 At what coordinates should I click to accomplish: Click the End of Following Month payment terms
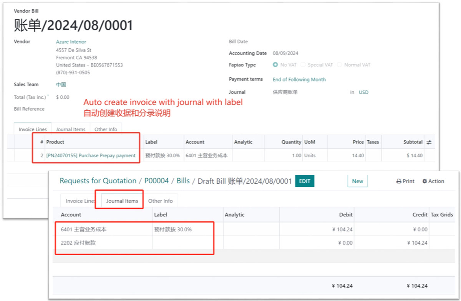pyautogui.click(x=299, y=80)
